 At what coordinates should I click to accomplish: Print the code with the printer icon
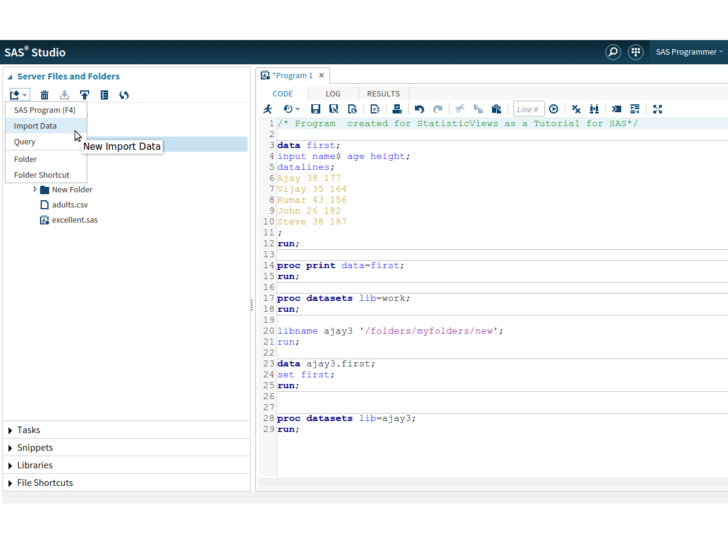397,109
